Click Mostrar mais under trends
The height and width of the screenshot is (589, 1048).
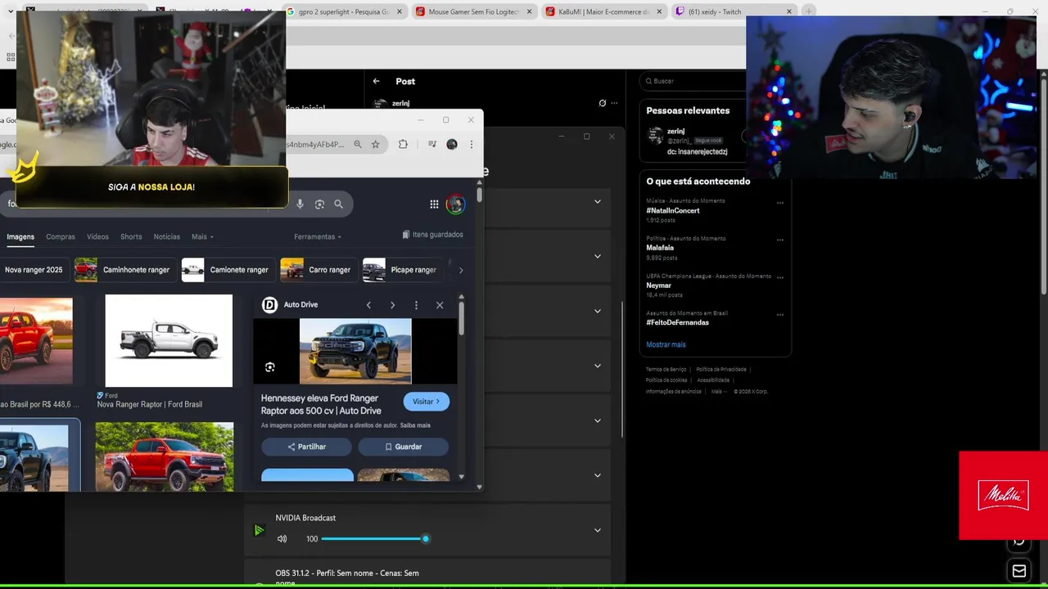[x=666, y=344]
